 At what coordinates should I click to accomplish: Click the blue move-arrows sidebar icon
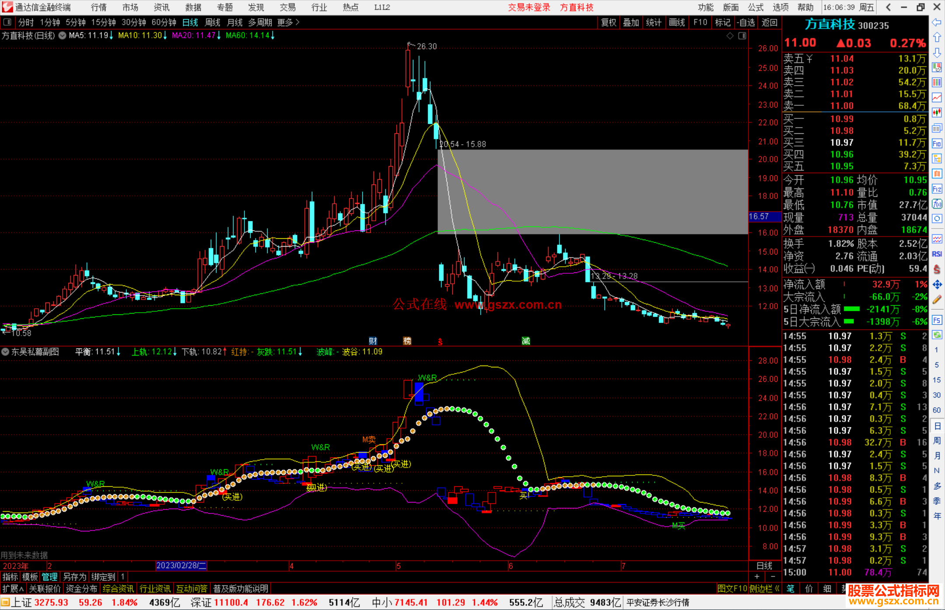[x=937, y=285]
